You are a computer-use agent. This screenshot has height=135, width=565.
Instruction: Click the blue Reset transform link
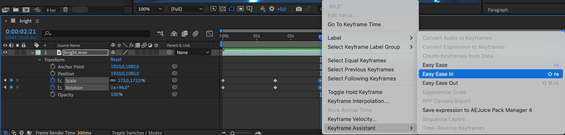[116, 60]
